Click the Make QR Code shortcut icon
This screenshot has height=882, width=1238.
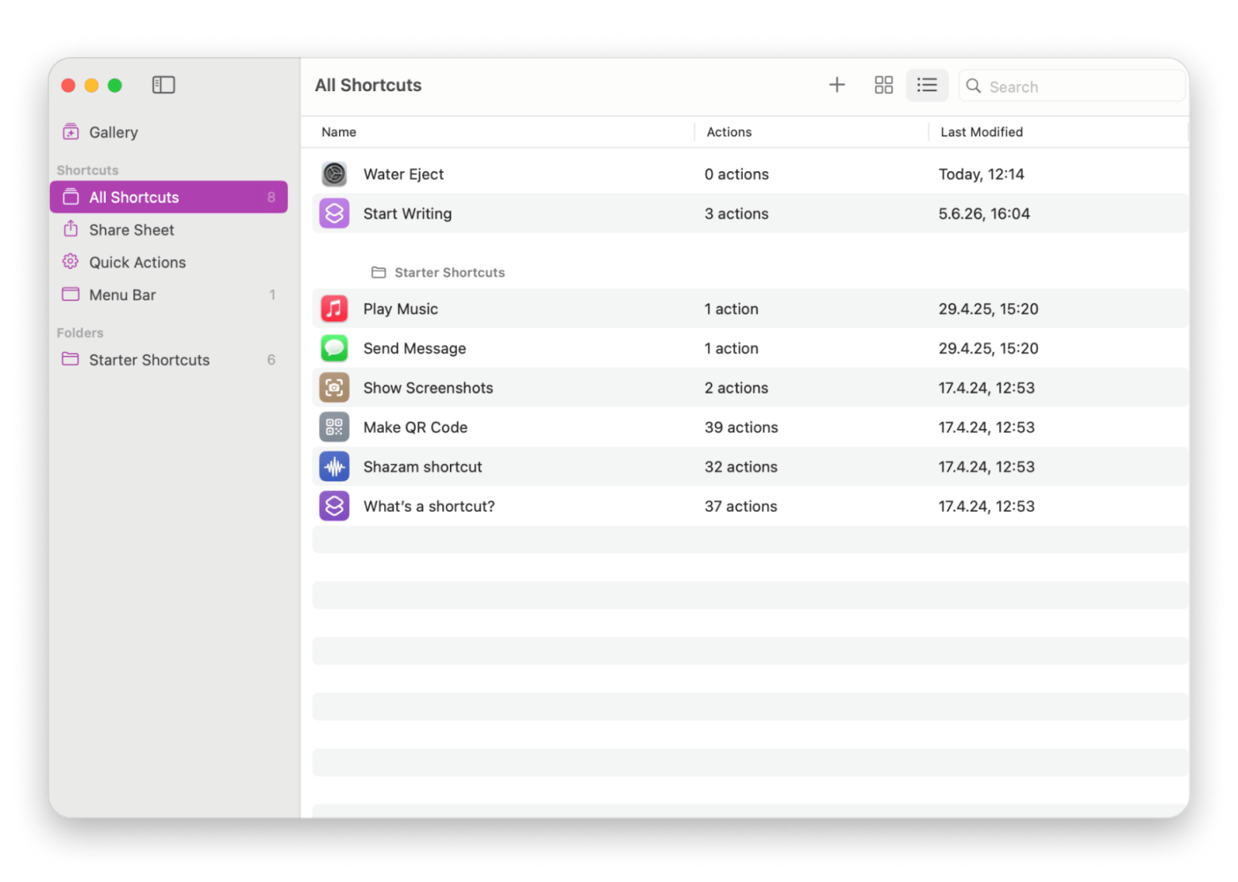(334, 428)
